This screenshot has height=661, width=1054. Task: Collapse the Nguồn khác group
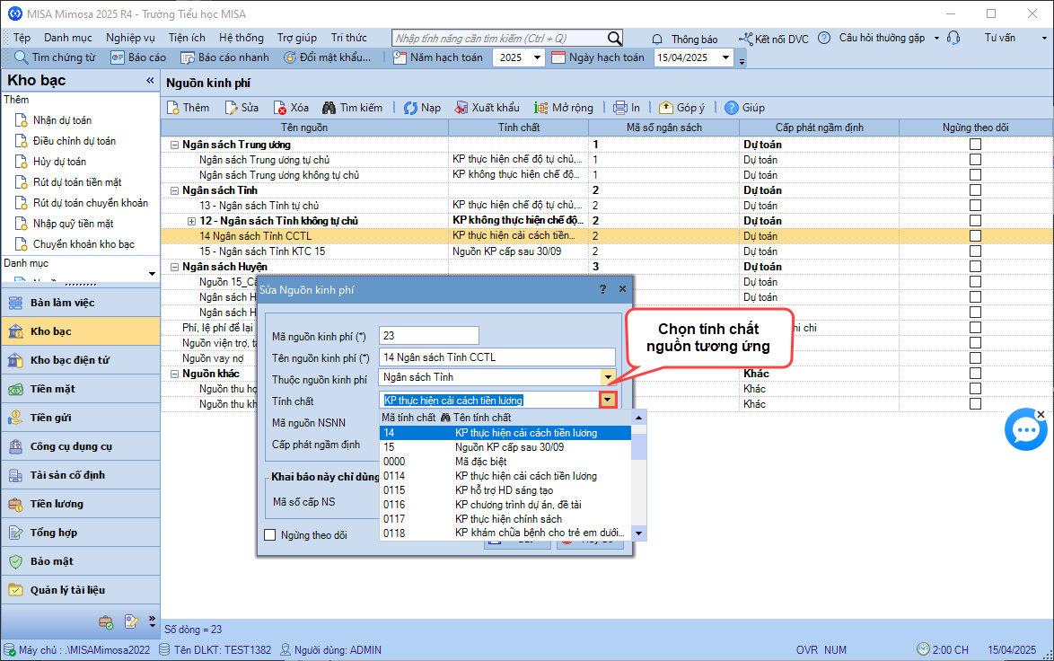pos(175,374)
